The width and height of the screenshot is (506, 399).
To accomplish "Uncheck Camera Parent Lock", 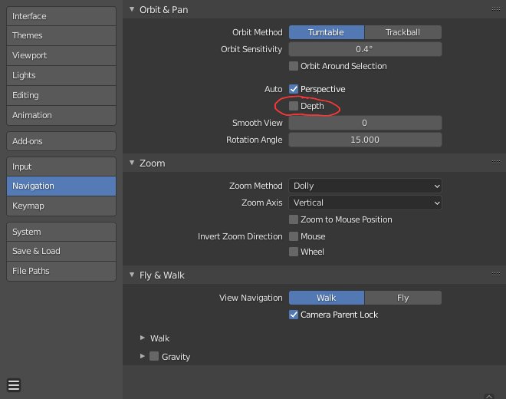I will (294, 315).
